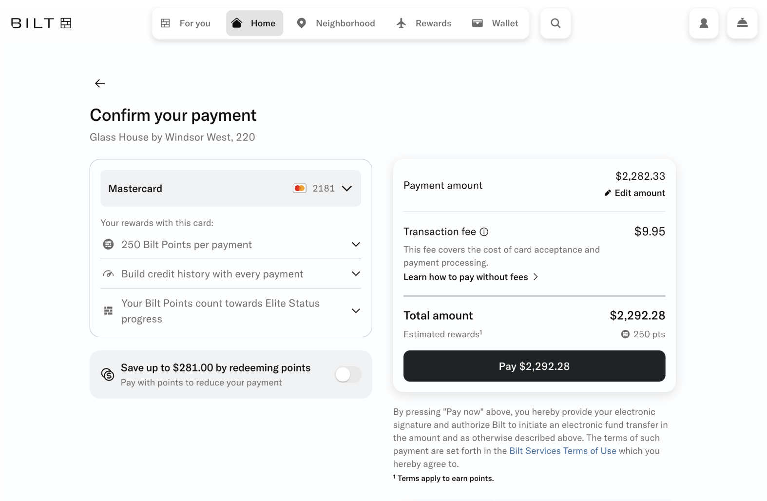The width and height of the screenshot is (767, 501).
Task: Open the Mastercard payment method dropdown
Action: tap(346, 188)
